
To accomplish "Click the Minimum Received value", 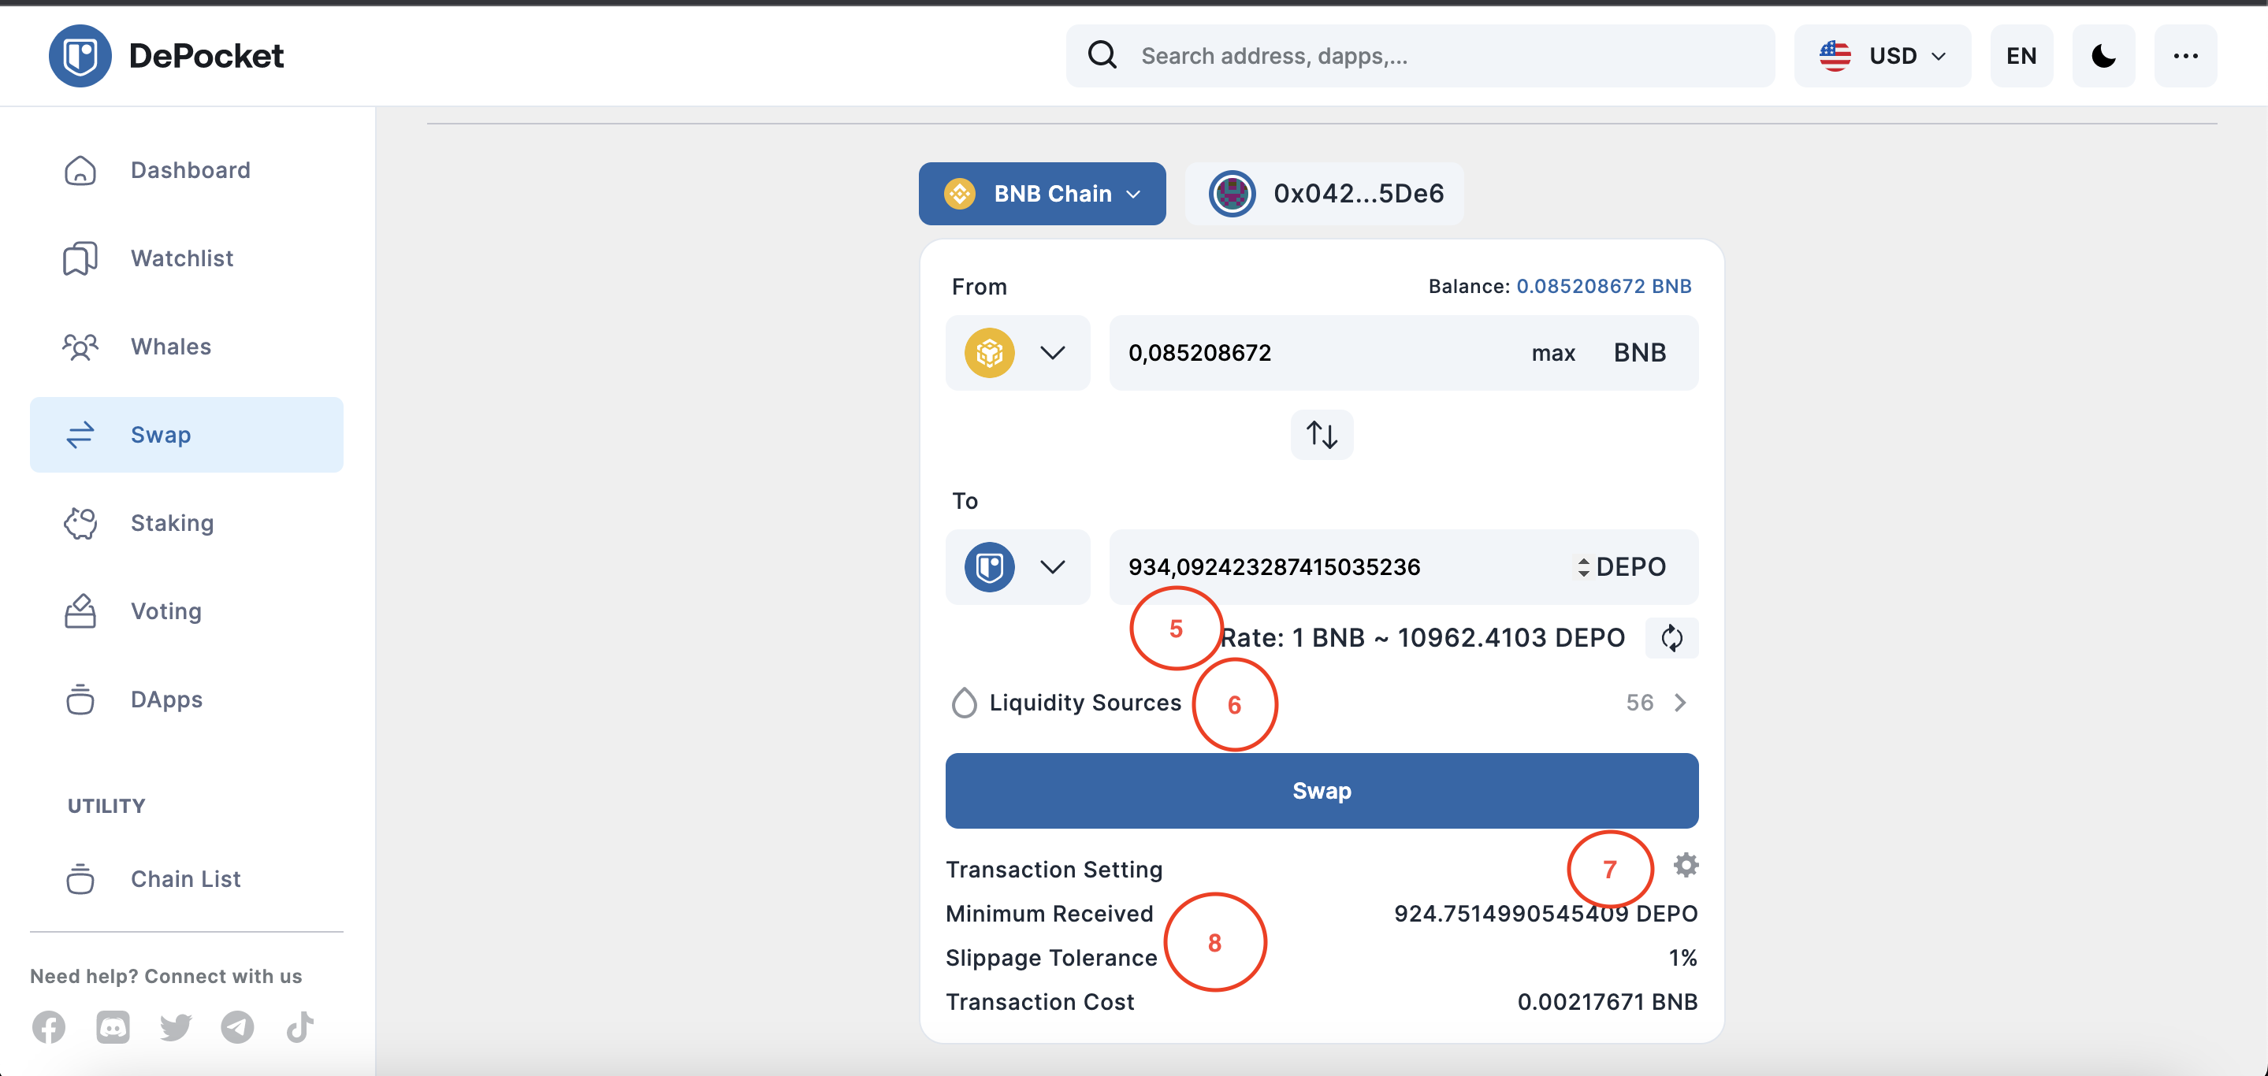I will [1545, 913].
